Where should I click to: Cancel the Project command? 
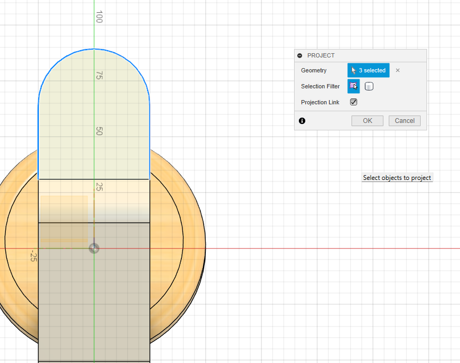coord(404,121)
